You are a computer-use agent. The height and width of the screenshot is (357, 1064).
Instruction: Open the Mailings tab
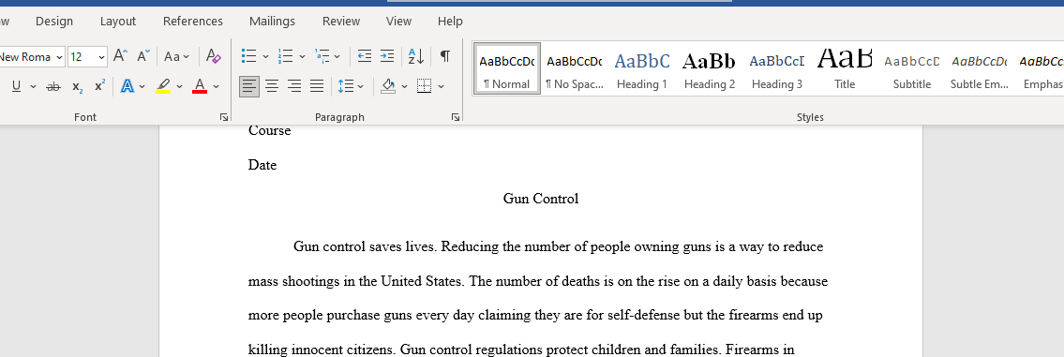[x=272, y=21]
